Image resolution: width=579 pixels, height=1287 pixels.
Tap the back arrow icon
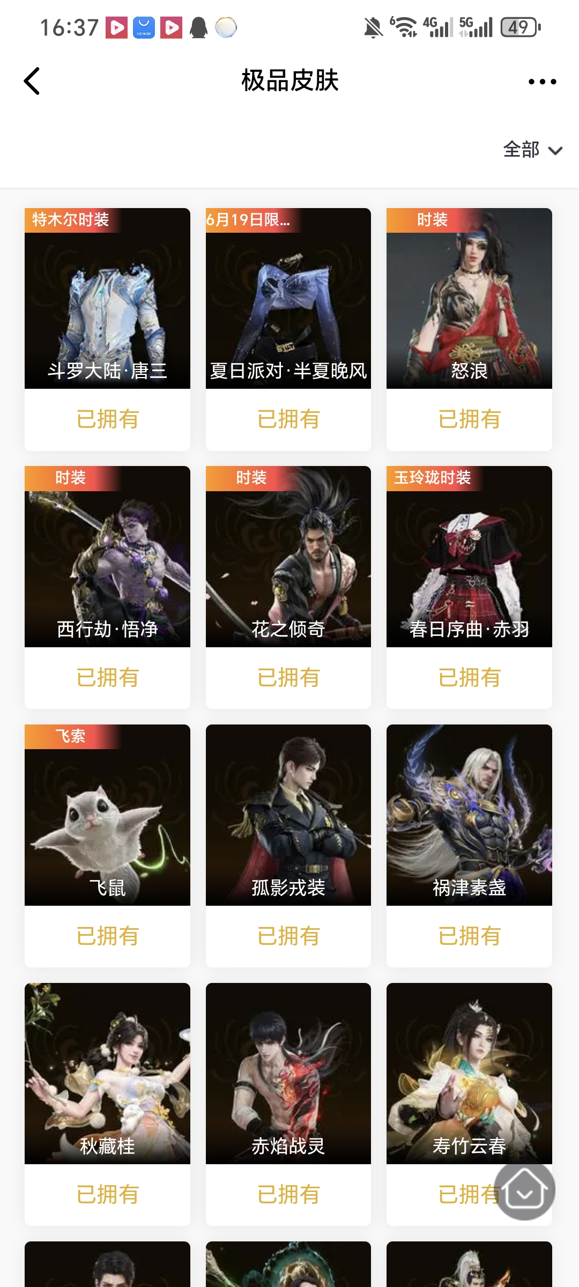(x=32, y=81)
